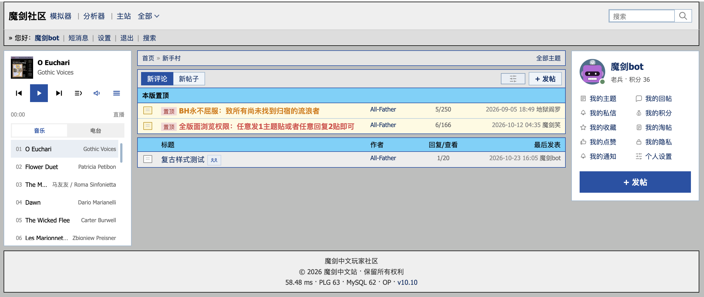Toggle the playlist menu icon
This screenshot has width=704, height=297.
[x=117, y=93]
